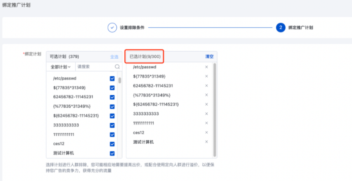Click 已选计划(9/300) header text
Viewport: 352px width, 181px height.
tap(145, 57)
